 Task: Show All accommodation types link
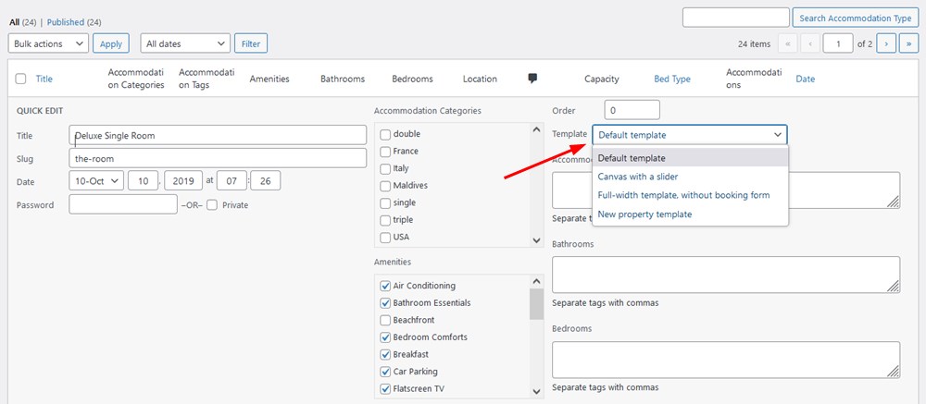15,22
